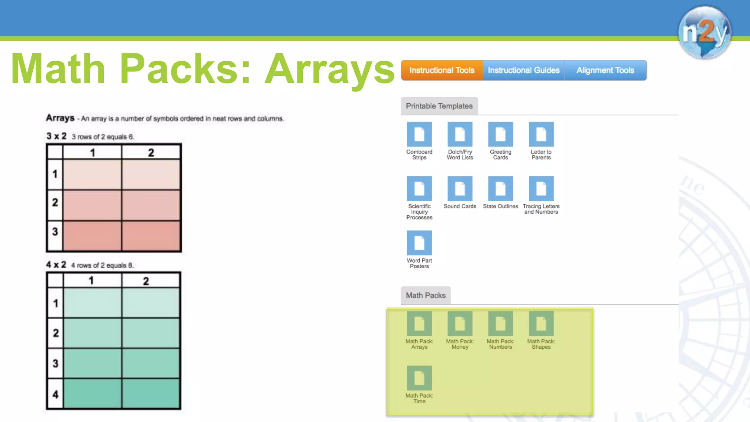The image size is (750, 422).
Task: Open the Word Part Posters icon
Action: click(419, 243)
